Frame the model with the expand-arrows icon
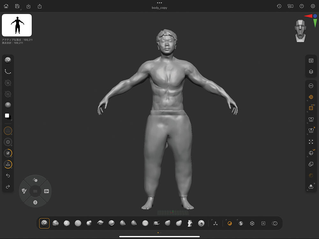 (x=311, y=142)
